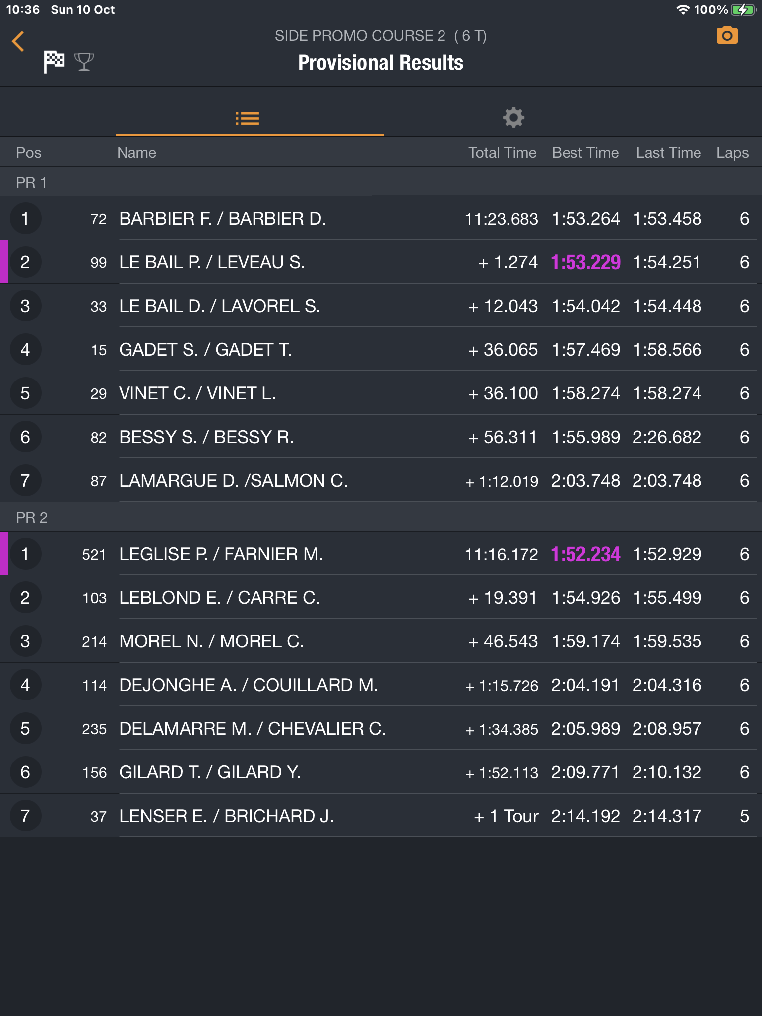Tap the camera screenshot icon

tap(727, 36)
